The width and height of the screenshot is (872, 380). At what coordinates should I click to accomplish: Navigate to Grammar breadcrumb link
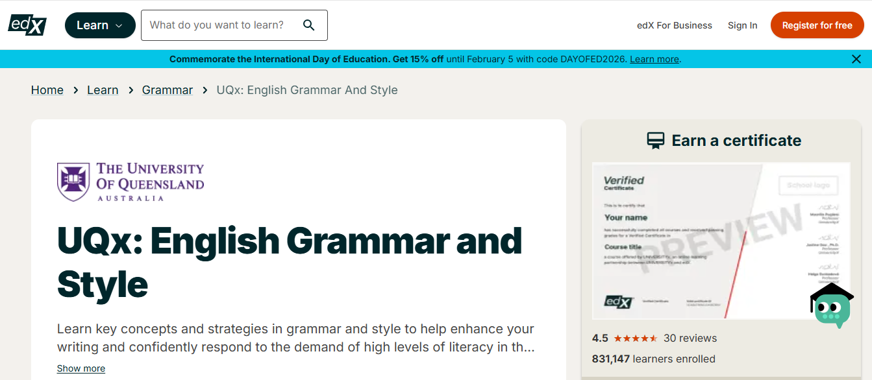168,90
